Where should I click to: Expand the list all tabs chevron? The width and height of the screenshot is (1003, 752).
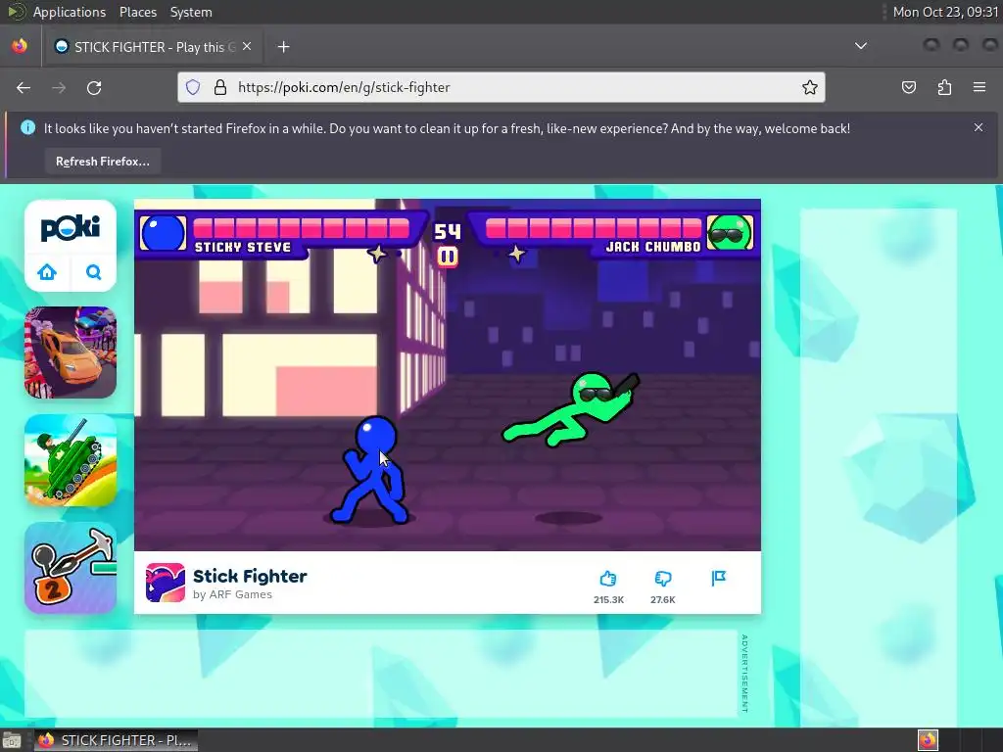[861, 46]
